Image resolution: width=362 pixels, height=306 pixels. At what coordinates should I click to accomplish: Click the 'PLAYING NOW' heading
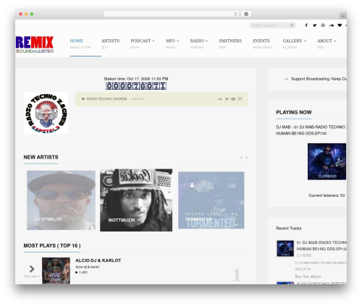pyautogui.click(x=294, y=112)
